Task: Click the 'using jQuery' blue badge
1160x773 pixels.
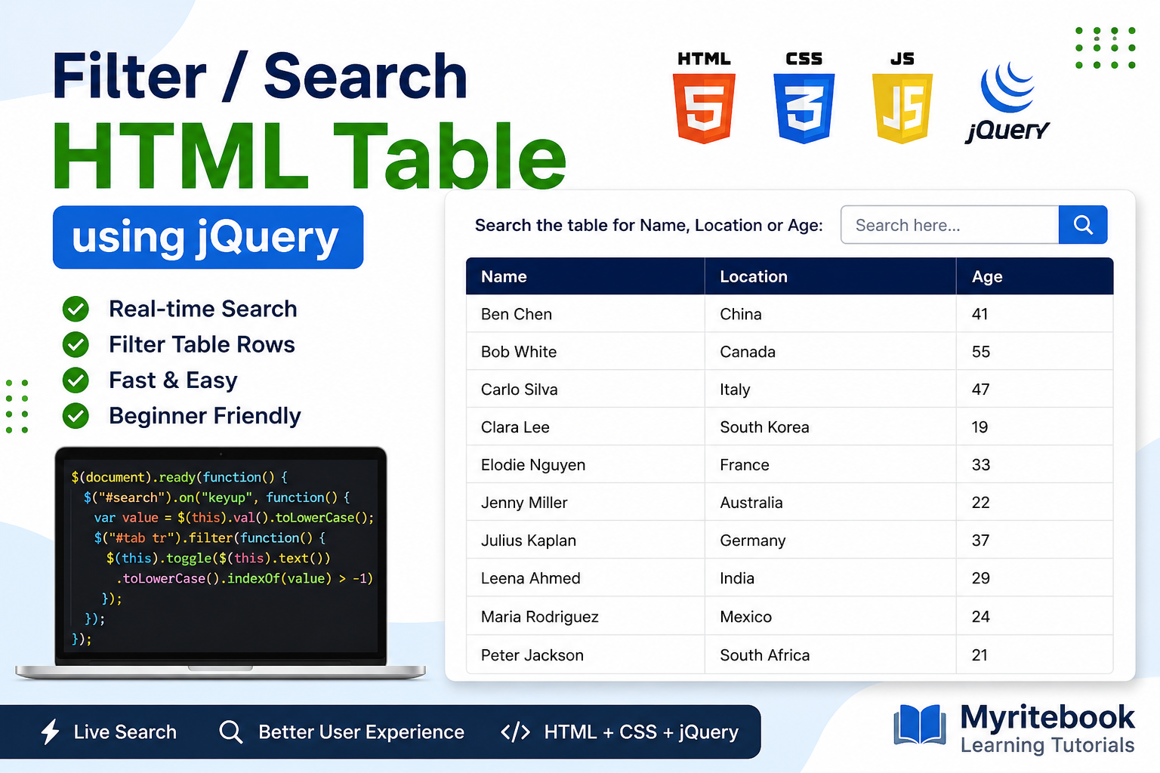Action: tap(208, 237)
